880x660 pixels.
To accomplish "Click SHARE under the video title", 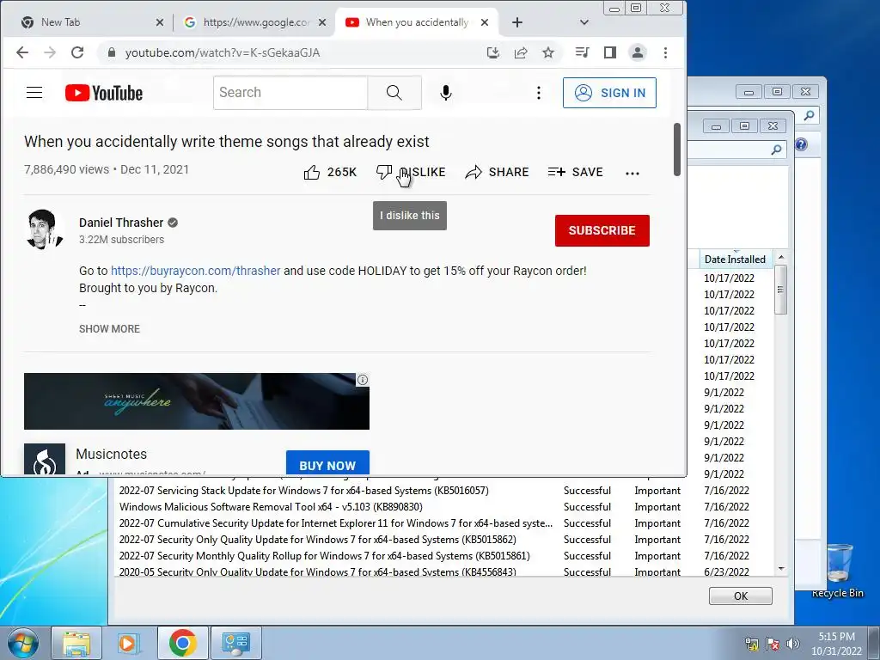I will pyautogui.click(x=498, y=172).
